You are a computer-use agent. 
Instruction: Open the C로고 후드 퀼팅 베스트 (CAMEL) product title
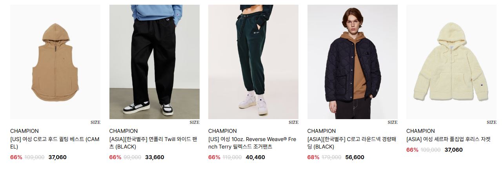55,143
